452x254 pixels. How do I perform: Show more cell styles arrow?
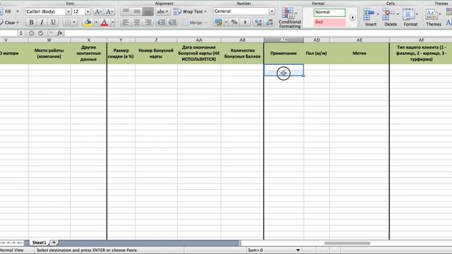pos(352,18)
